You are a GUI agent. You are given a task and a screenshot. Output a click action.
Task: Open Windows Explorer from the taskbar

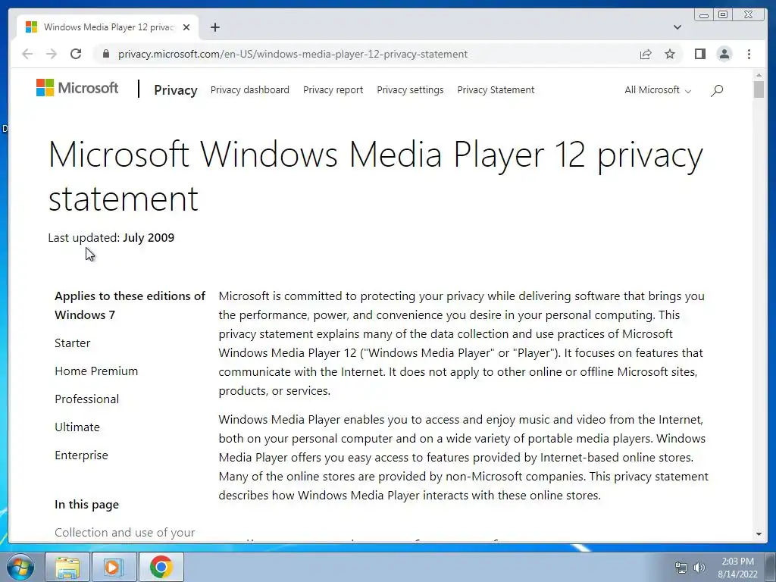(x=67, y=567)
